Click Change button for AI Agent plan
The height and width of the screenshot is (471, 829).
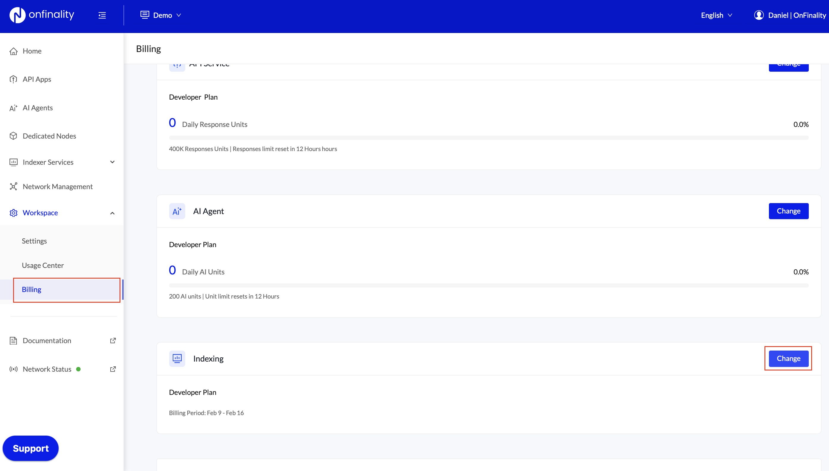click(788, 211)
